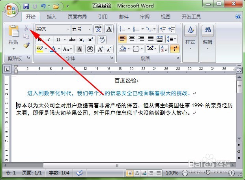The image size is (245, 180).
Task: Justify the paragraph text
Action: point(150,39)
